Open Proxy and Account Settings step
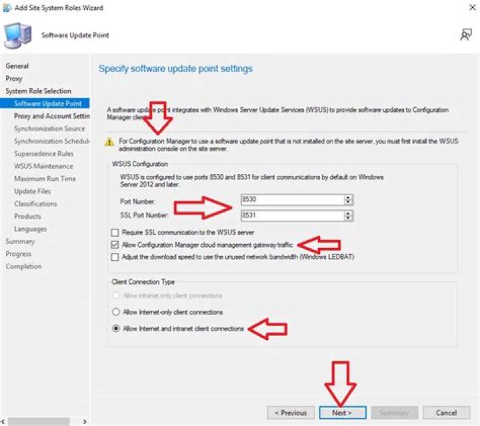Image resolution: width=480 pixels, height=426 pixels. pyautogui.click(x=52, y=116)
